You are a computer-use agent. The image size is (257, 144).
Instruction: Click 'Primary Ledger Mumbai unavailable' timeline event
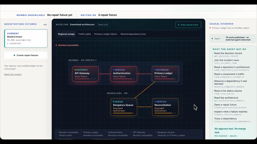click(93, 134)
